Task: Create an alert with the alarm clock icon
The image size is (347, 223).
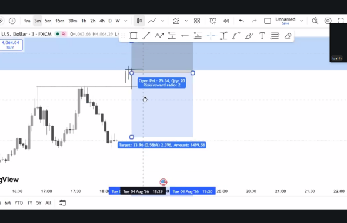Action: pyautogui.click(x=213, y=21)
